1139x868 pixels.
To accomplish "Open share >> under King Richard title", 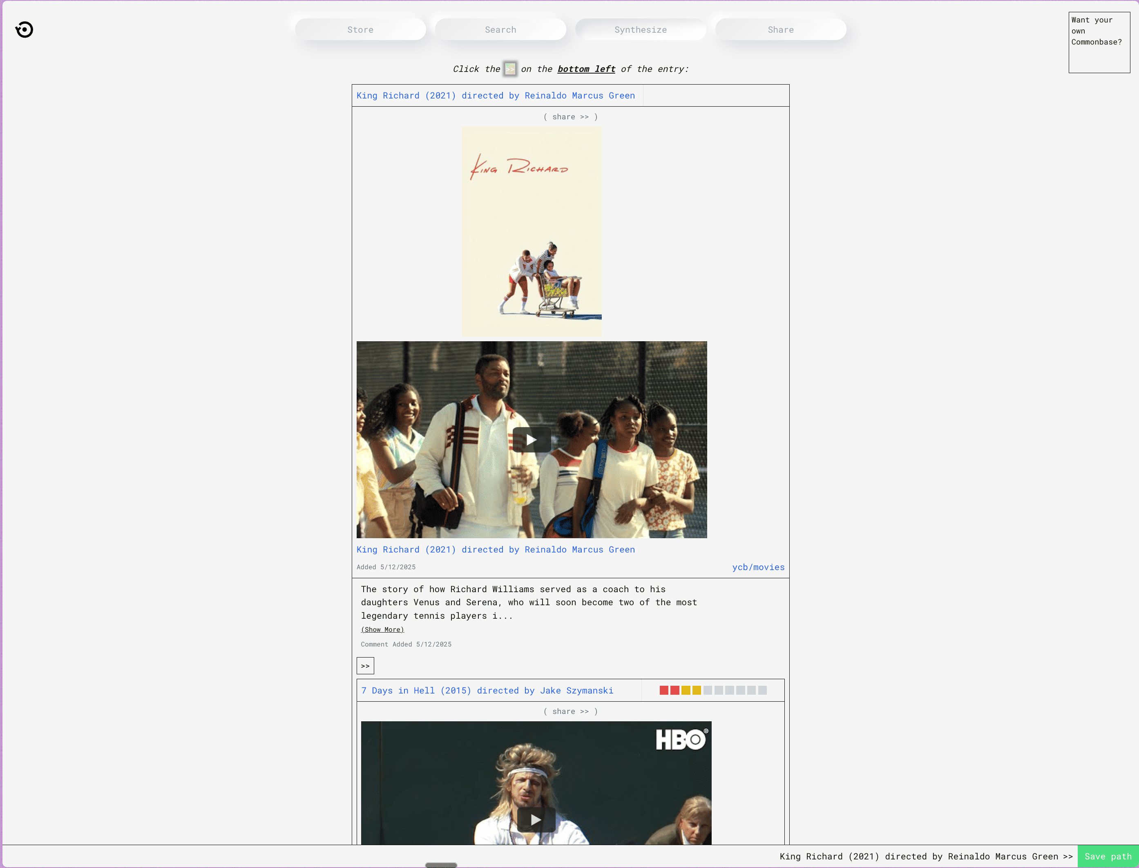I will [x=570, y=117].
